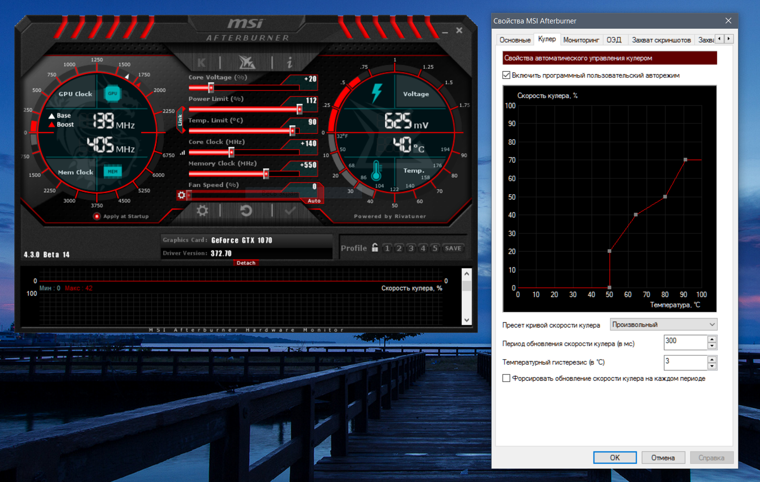Select profile slot 4
Screen dimensions: 760x482
(423, 248)
